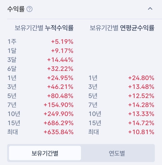The height and width of the screenshot is (165, 162).
Task: Select the 7년 cumulative return +154.90%
Action: (x=59, y=105)
